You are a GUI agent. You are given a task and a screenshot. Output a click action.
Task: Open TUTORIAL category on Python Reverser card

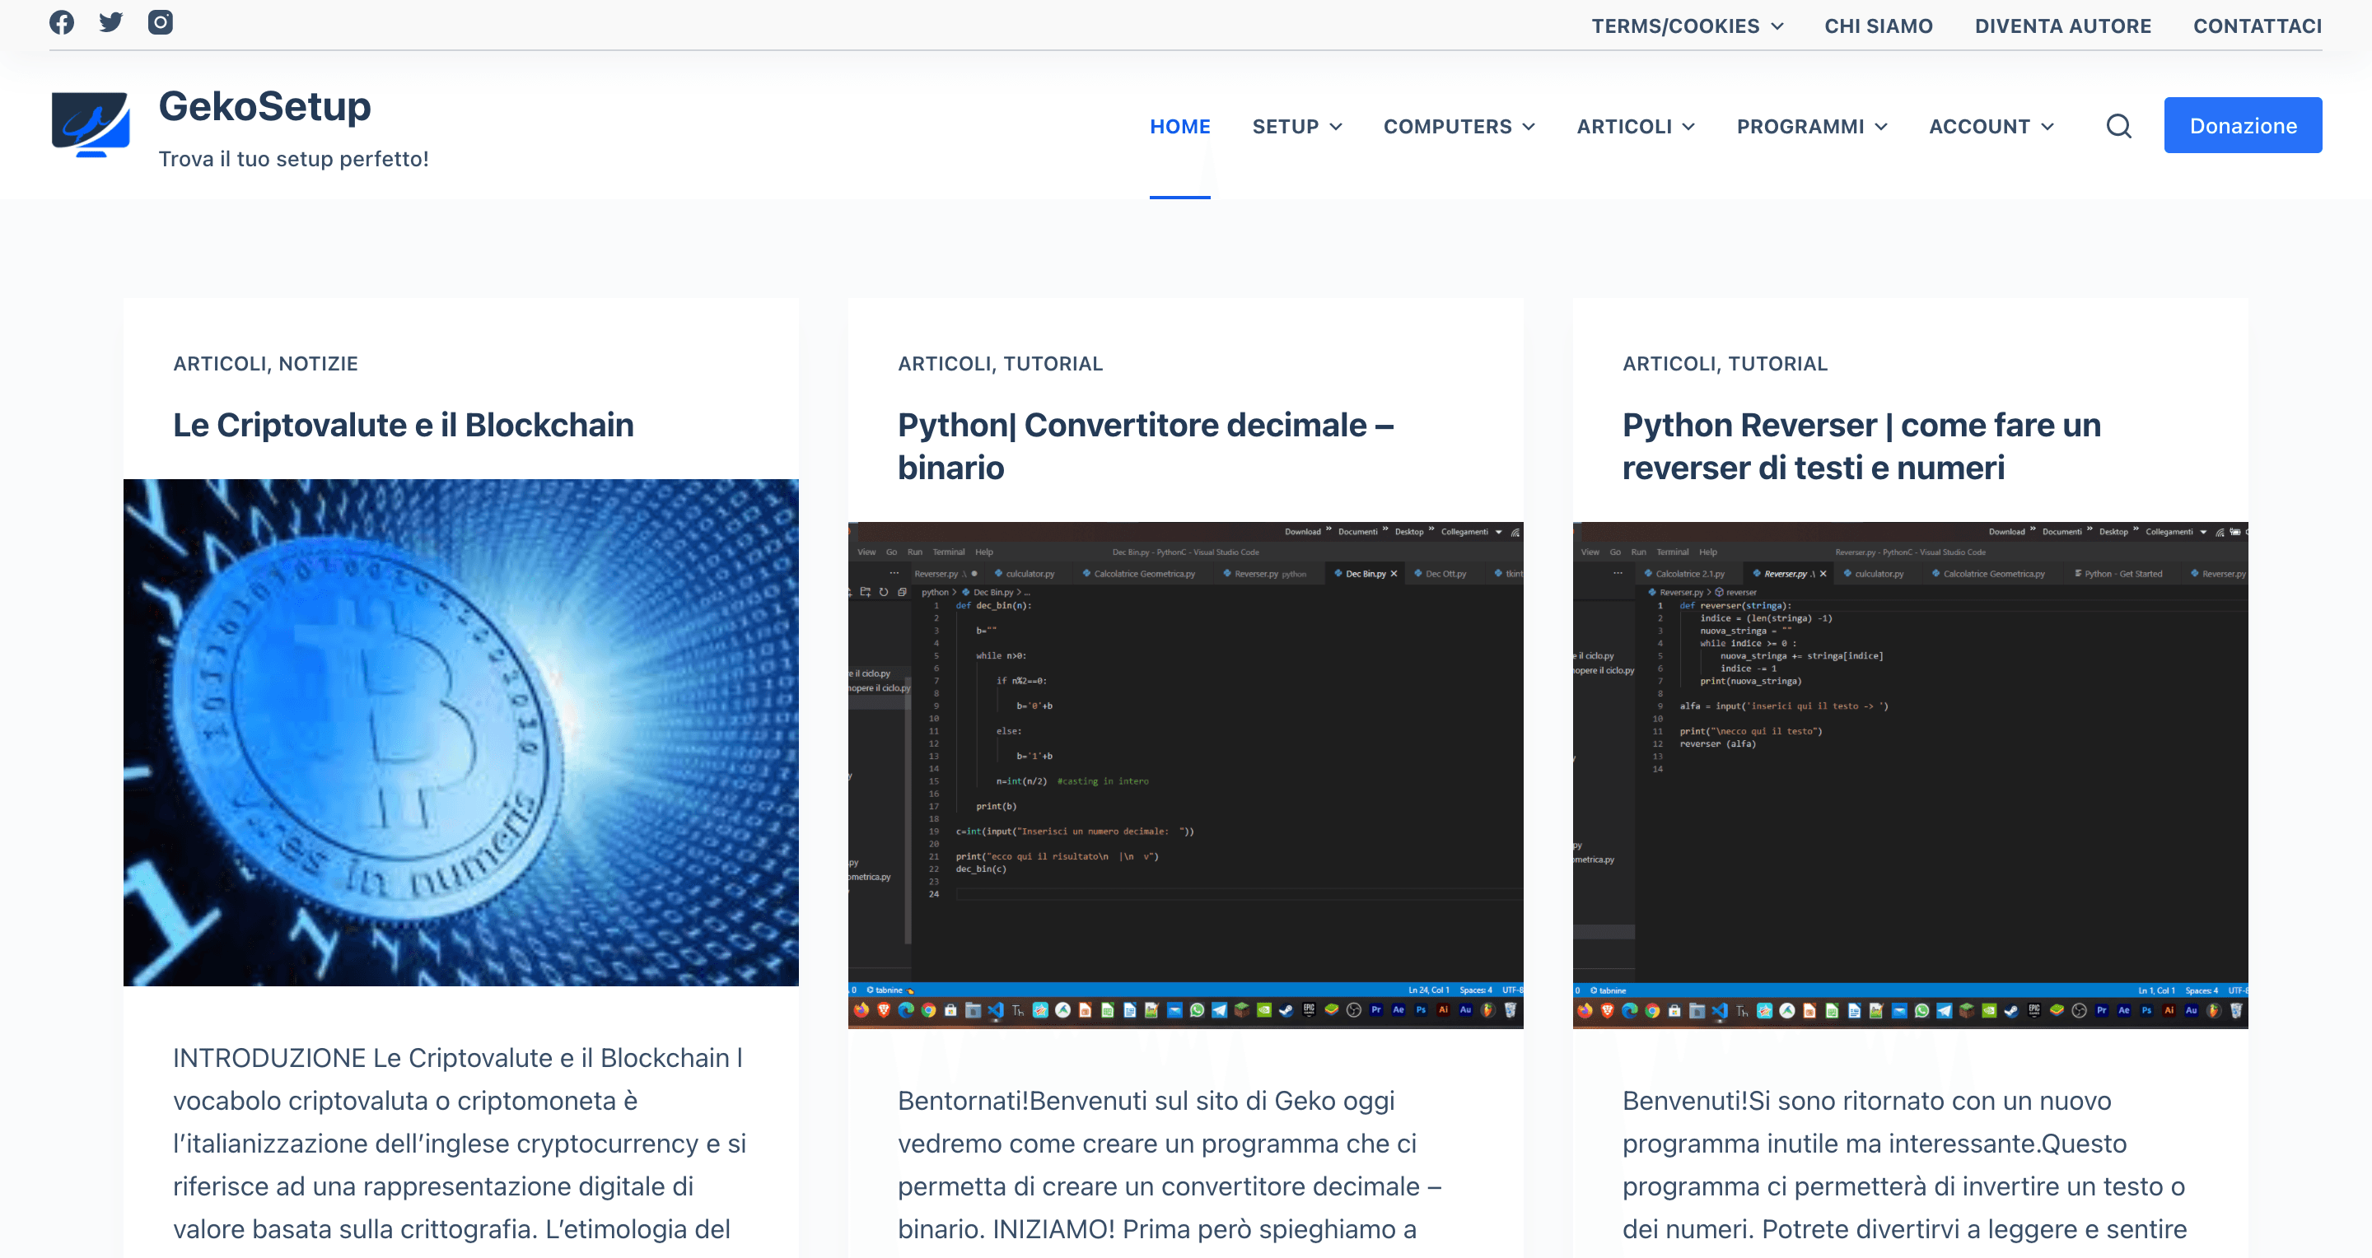1777,364
